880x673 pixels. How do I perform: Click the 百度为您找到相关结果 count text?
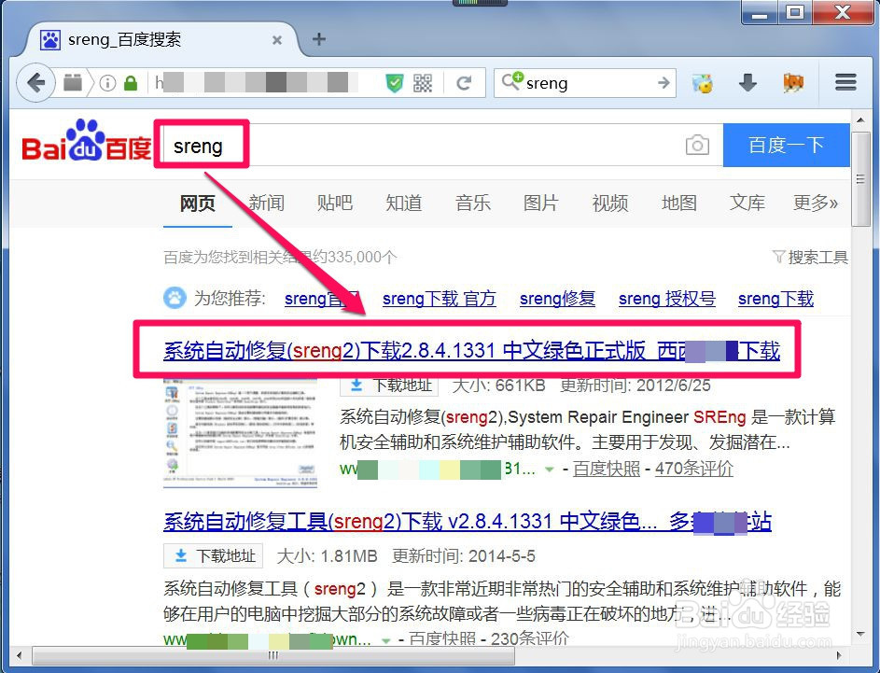pyautogui.click(x=279, y=258)
